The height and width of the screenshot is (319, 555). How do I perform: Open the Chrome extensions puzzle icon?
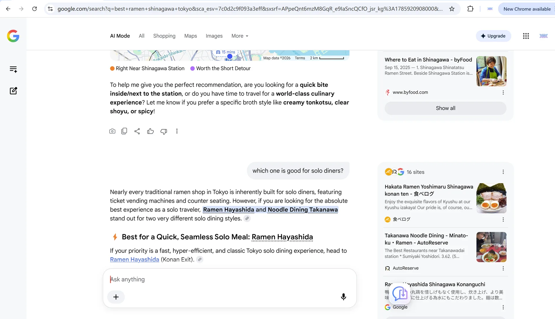point(471,9)
